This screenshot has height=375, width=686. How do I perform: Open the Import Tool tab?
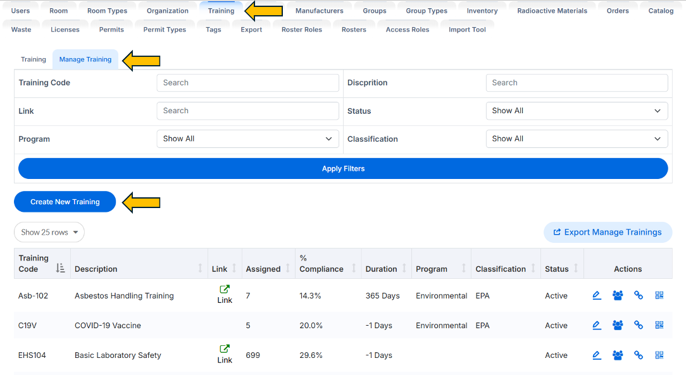pyautogui.click(x=467, y=30)
